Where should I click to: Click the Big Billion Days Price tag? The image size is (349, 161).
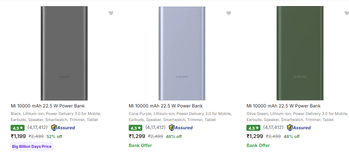pyautogui.click(x=32, y=146)
